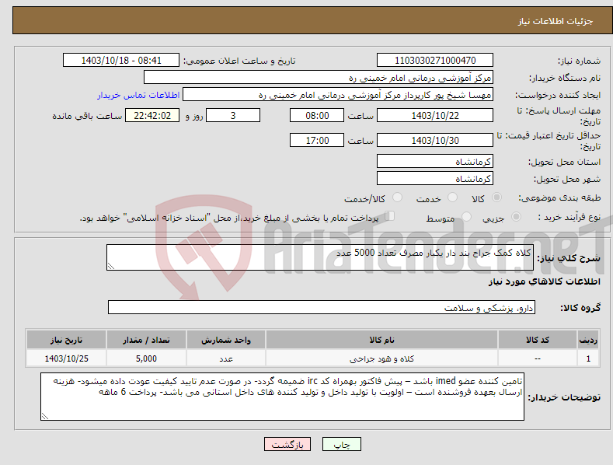Image resolution: width=613 pixels, height=465 pixels.
Task: Select the کالا/خدمت radio button
Action: (397, 198)
